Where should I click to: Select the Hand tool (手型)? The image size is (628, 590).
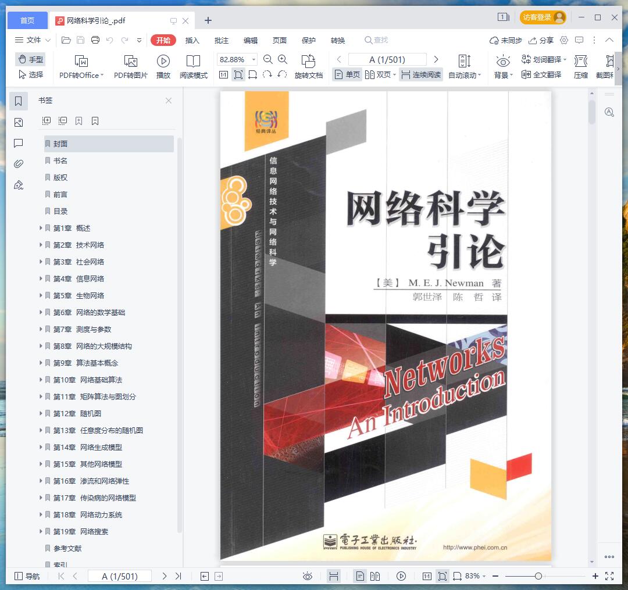pos(31,59)
